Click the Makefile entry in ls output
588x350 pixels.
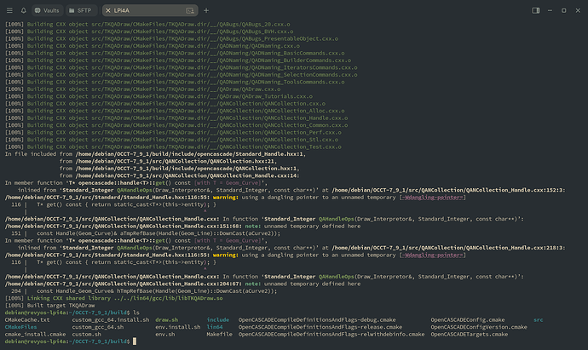coord(220,335)
